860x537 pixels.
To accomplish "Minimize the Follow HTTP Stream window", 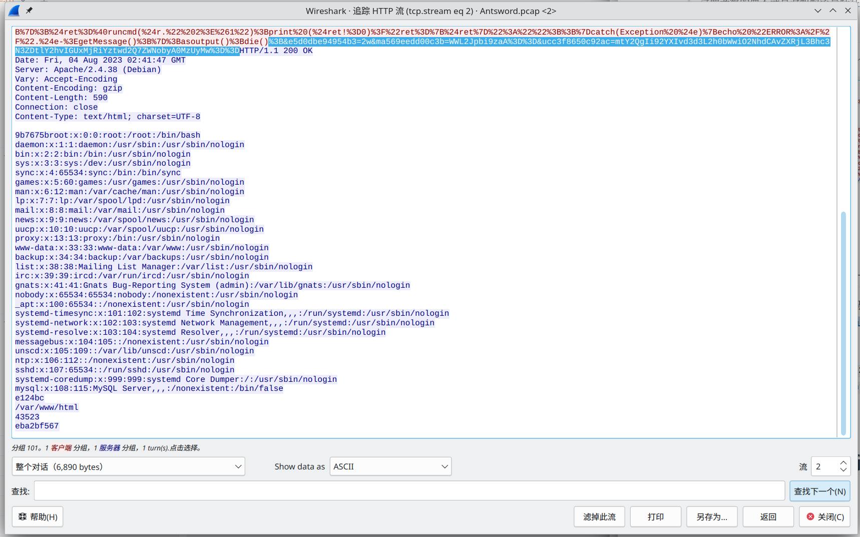I will 818,11.
